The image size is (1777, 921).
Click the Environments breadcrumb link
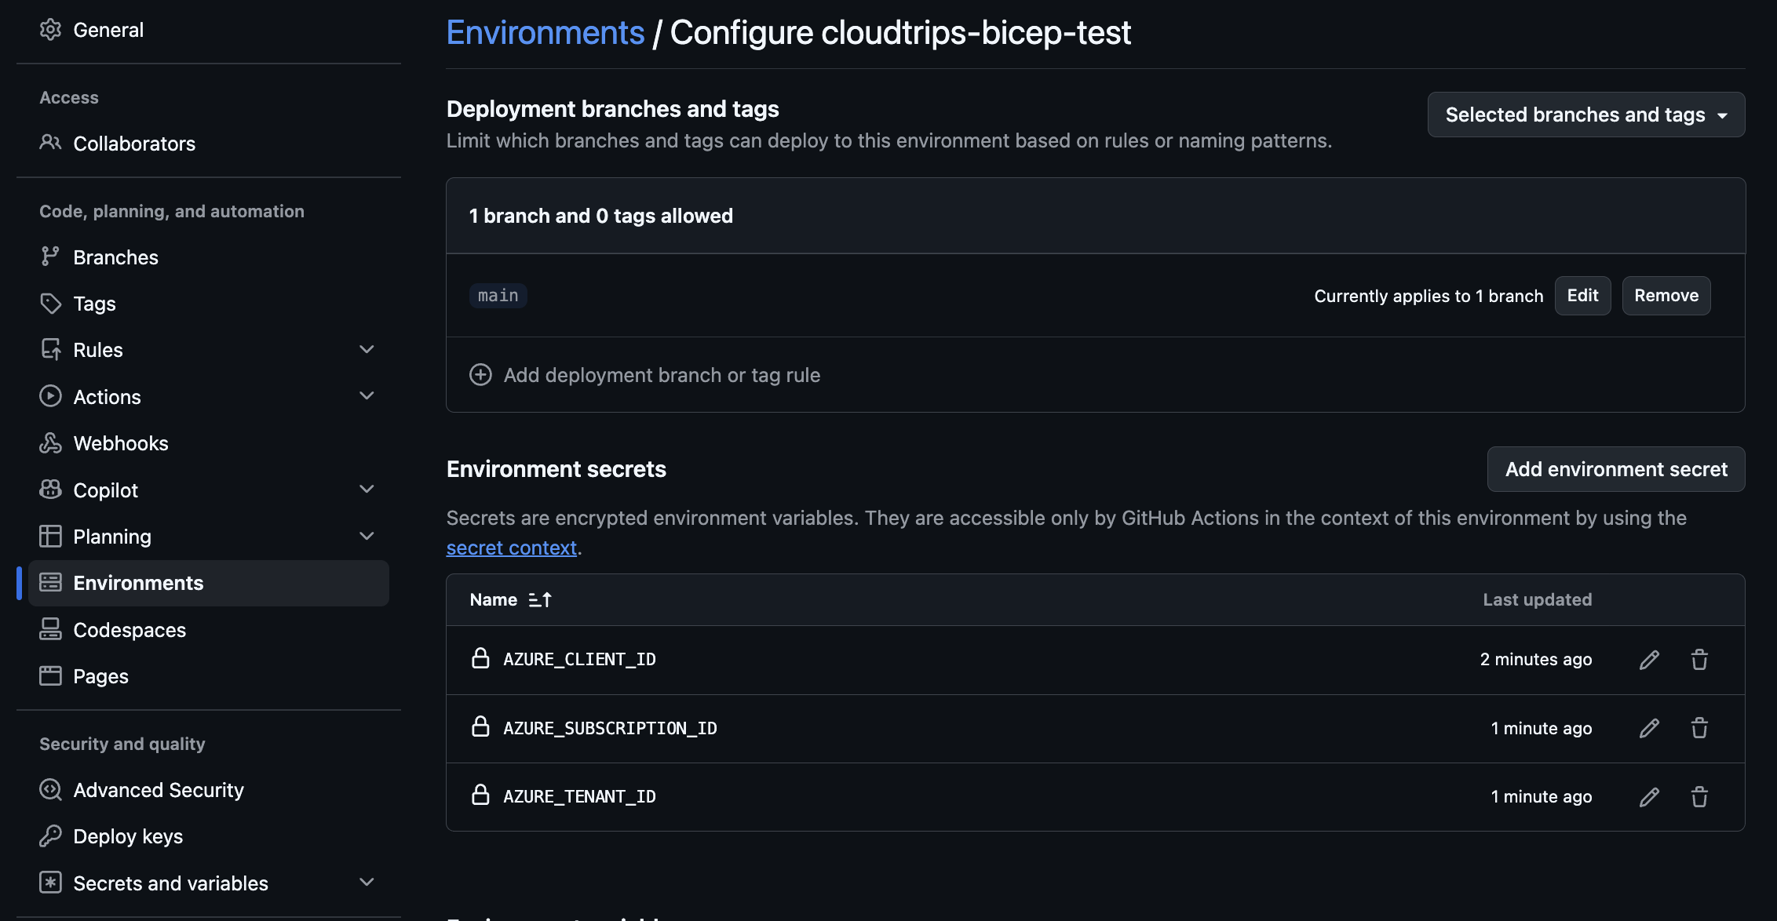[x=546, y=33]
